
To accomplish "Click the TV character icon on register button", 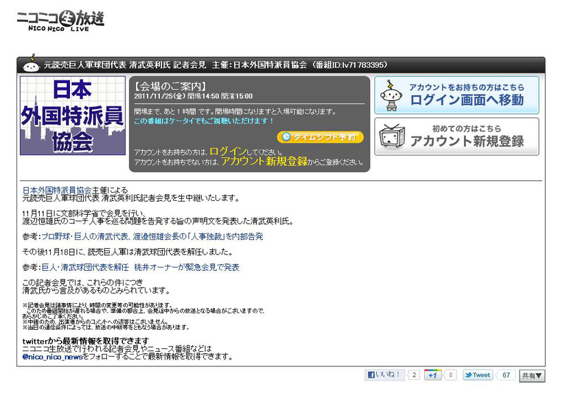I will [x=391, y=136].
